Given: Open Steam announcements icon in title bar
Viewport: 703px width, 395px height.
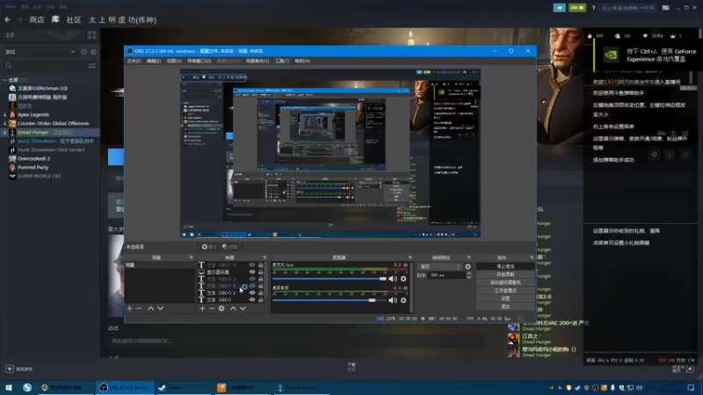Looking at the screenshot, I should (x=559, y=8).
